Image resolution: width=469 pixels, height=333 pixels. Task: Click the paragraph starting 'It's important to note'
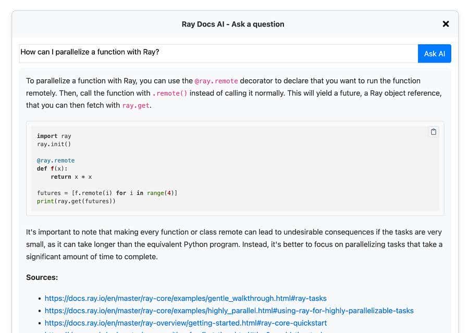(x=234, y=244)
